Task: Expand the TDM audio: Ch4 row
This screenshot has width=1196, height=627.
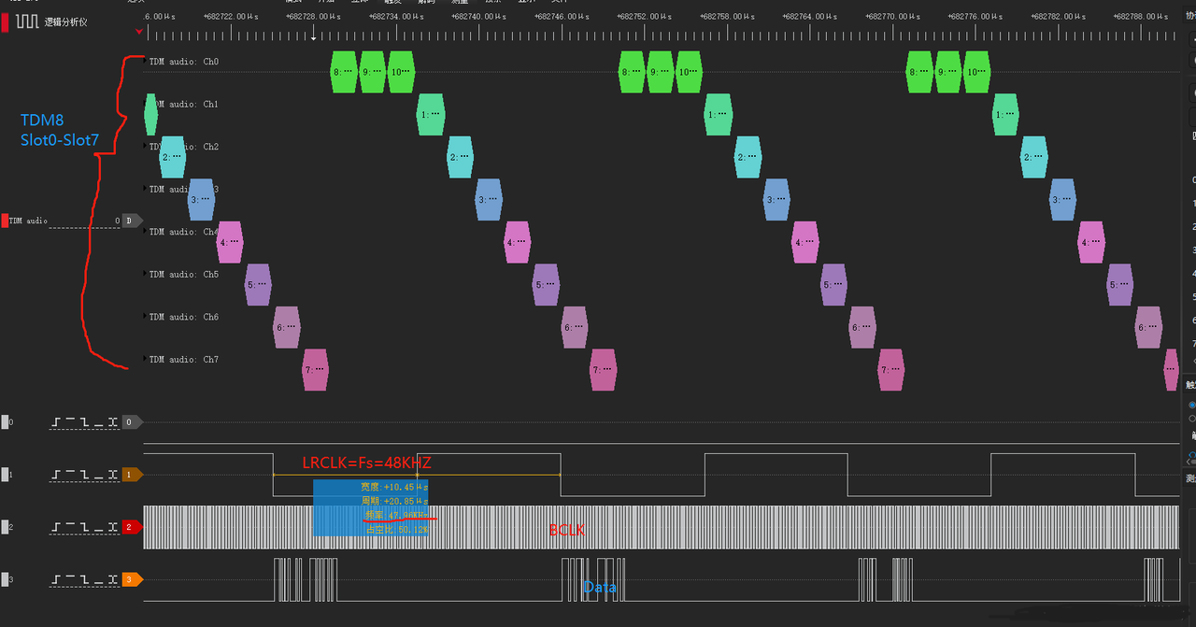Action: click(x=146, y=232)
